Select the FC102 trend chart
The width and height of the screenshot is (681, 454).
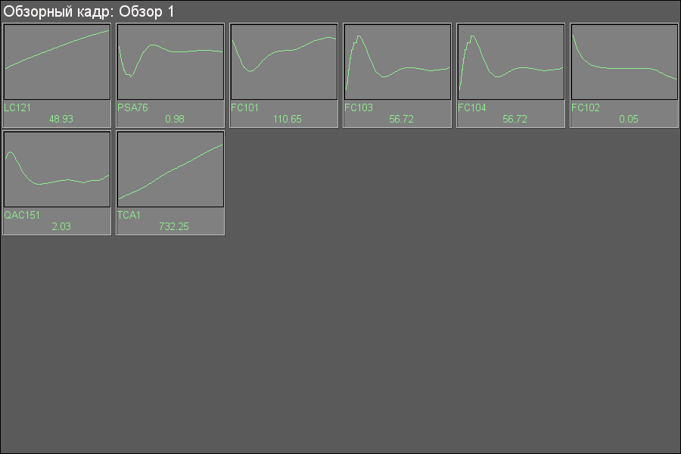tap(624, 61)
